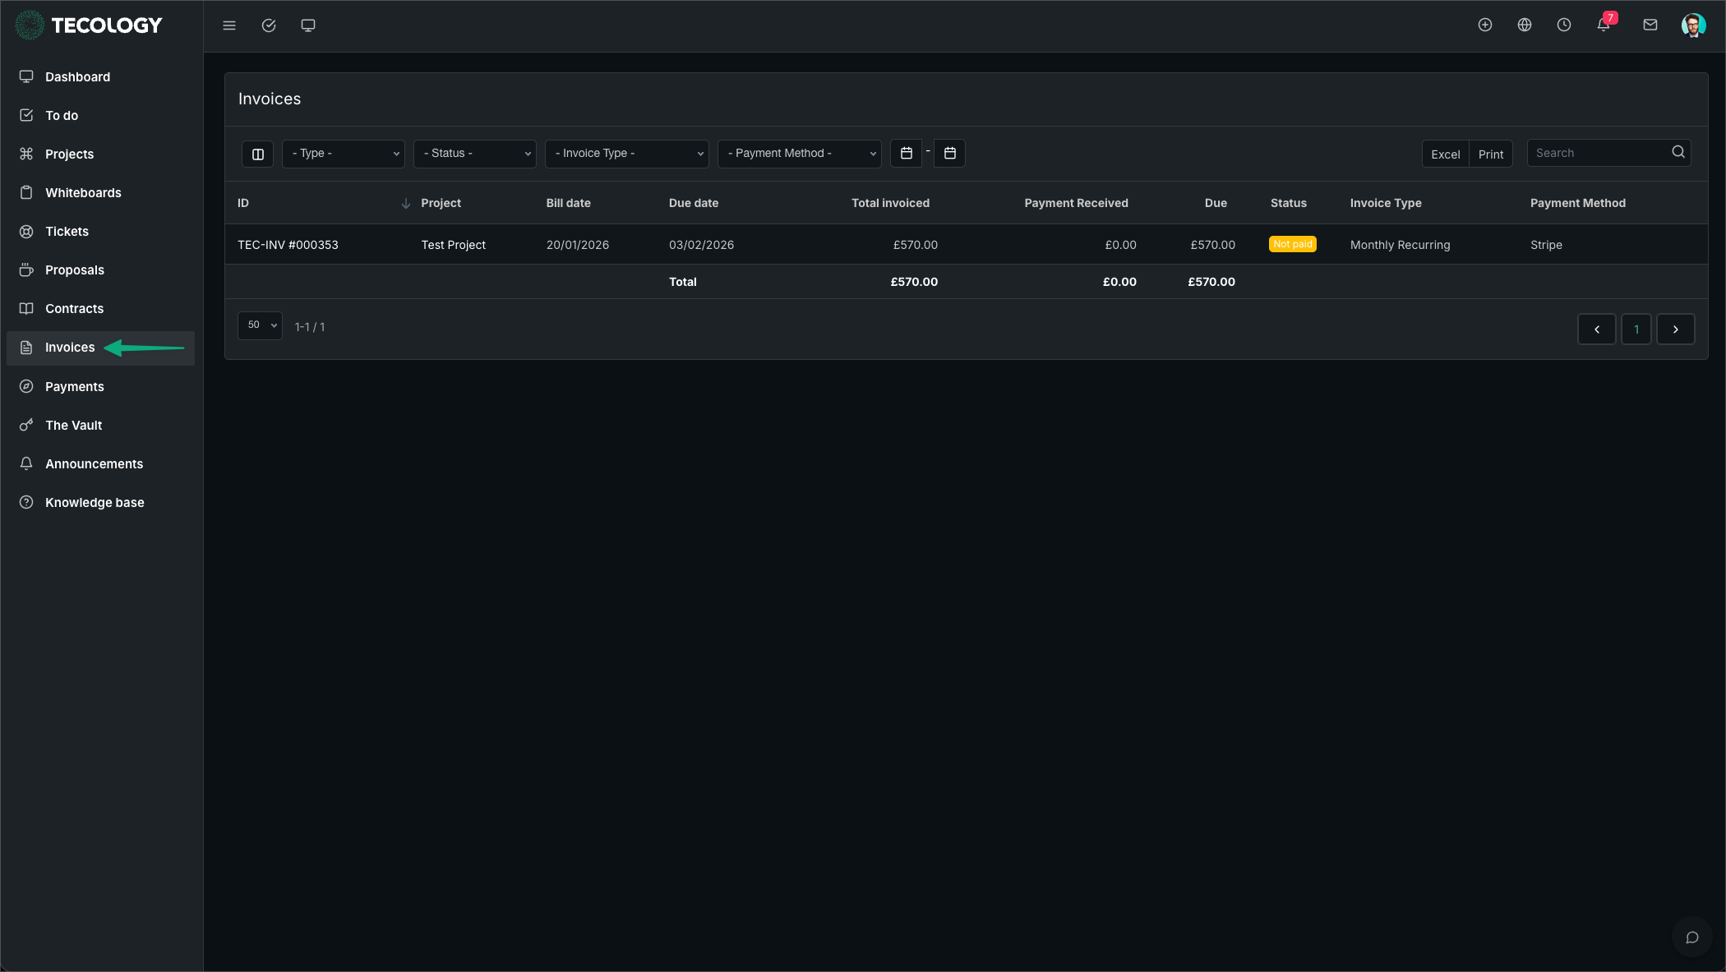Click the hamburger menu icon to collapse sidebar

229,25
